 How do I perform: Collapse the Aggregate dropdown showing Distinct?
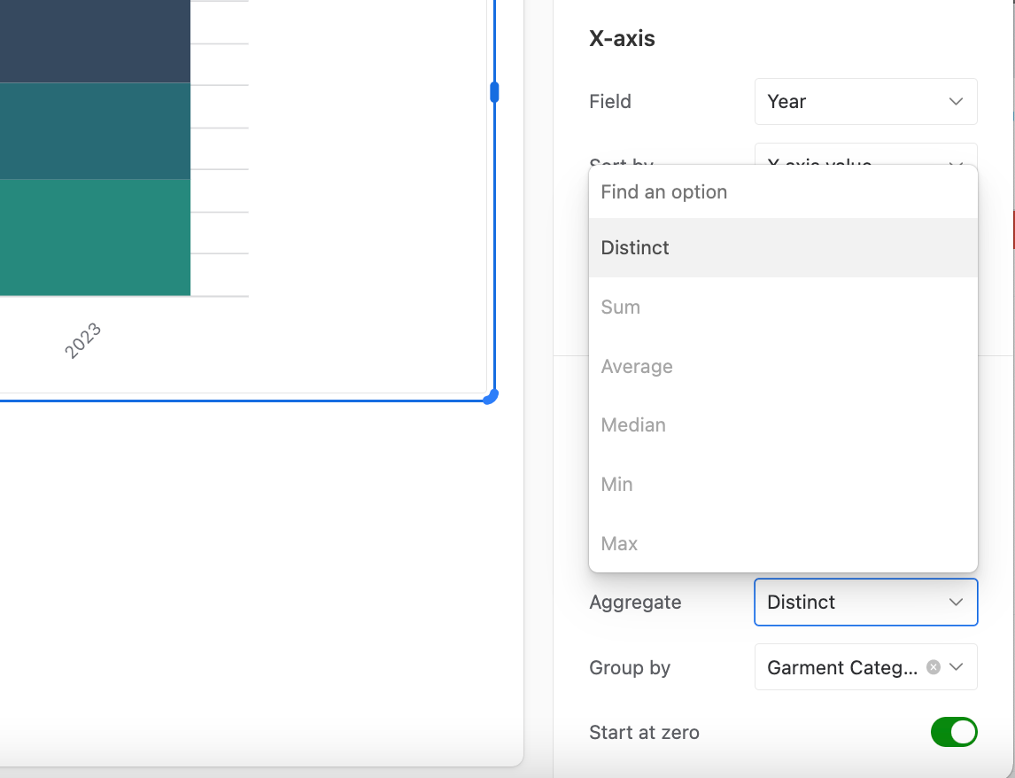point(865,602)
